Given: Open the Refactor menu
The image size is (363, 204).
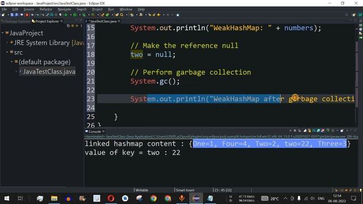Looking at the screenshot, I should (x=45, y=9).
